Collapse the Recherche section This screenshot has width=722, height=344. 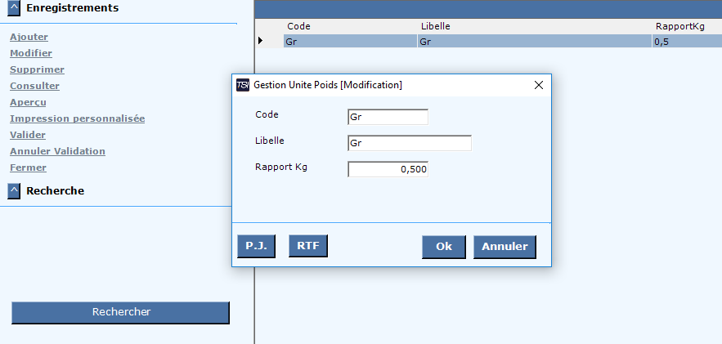coord(14,191)
